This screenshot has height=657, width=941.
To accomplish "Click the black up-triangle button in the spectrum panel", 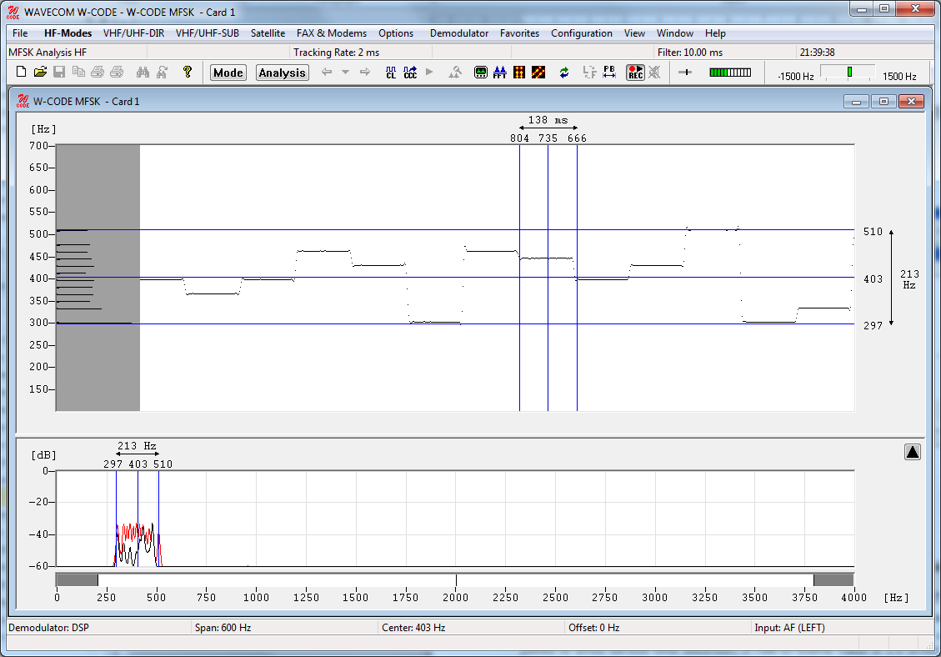I will (x=912, y=452).
